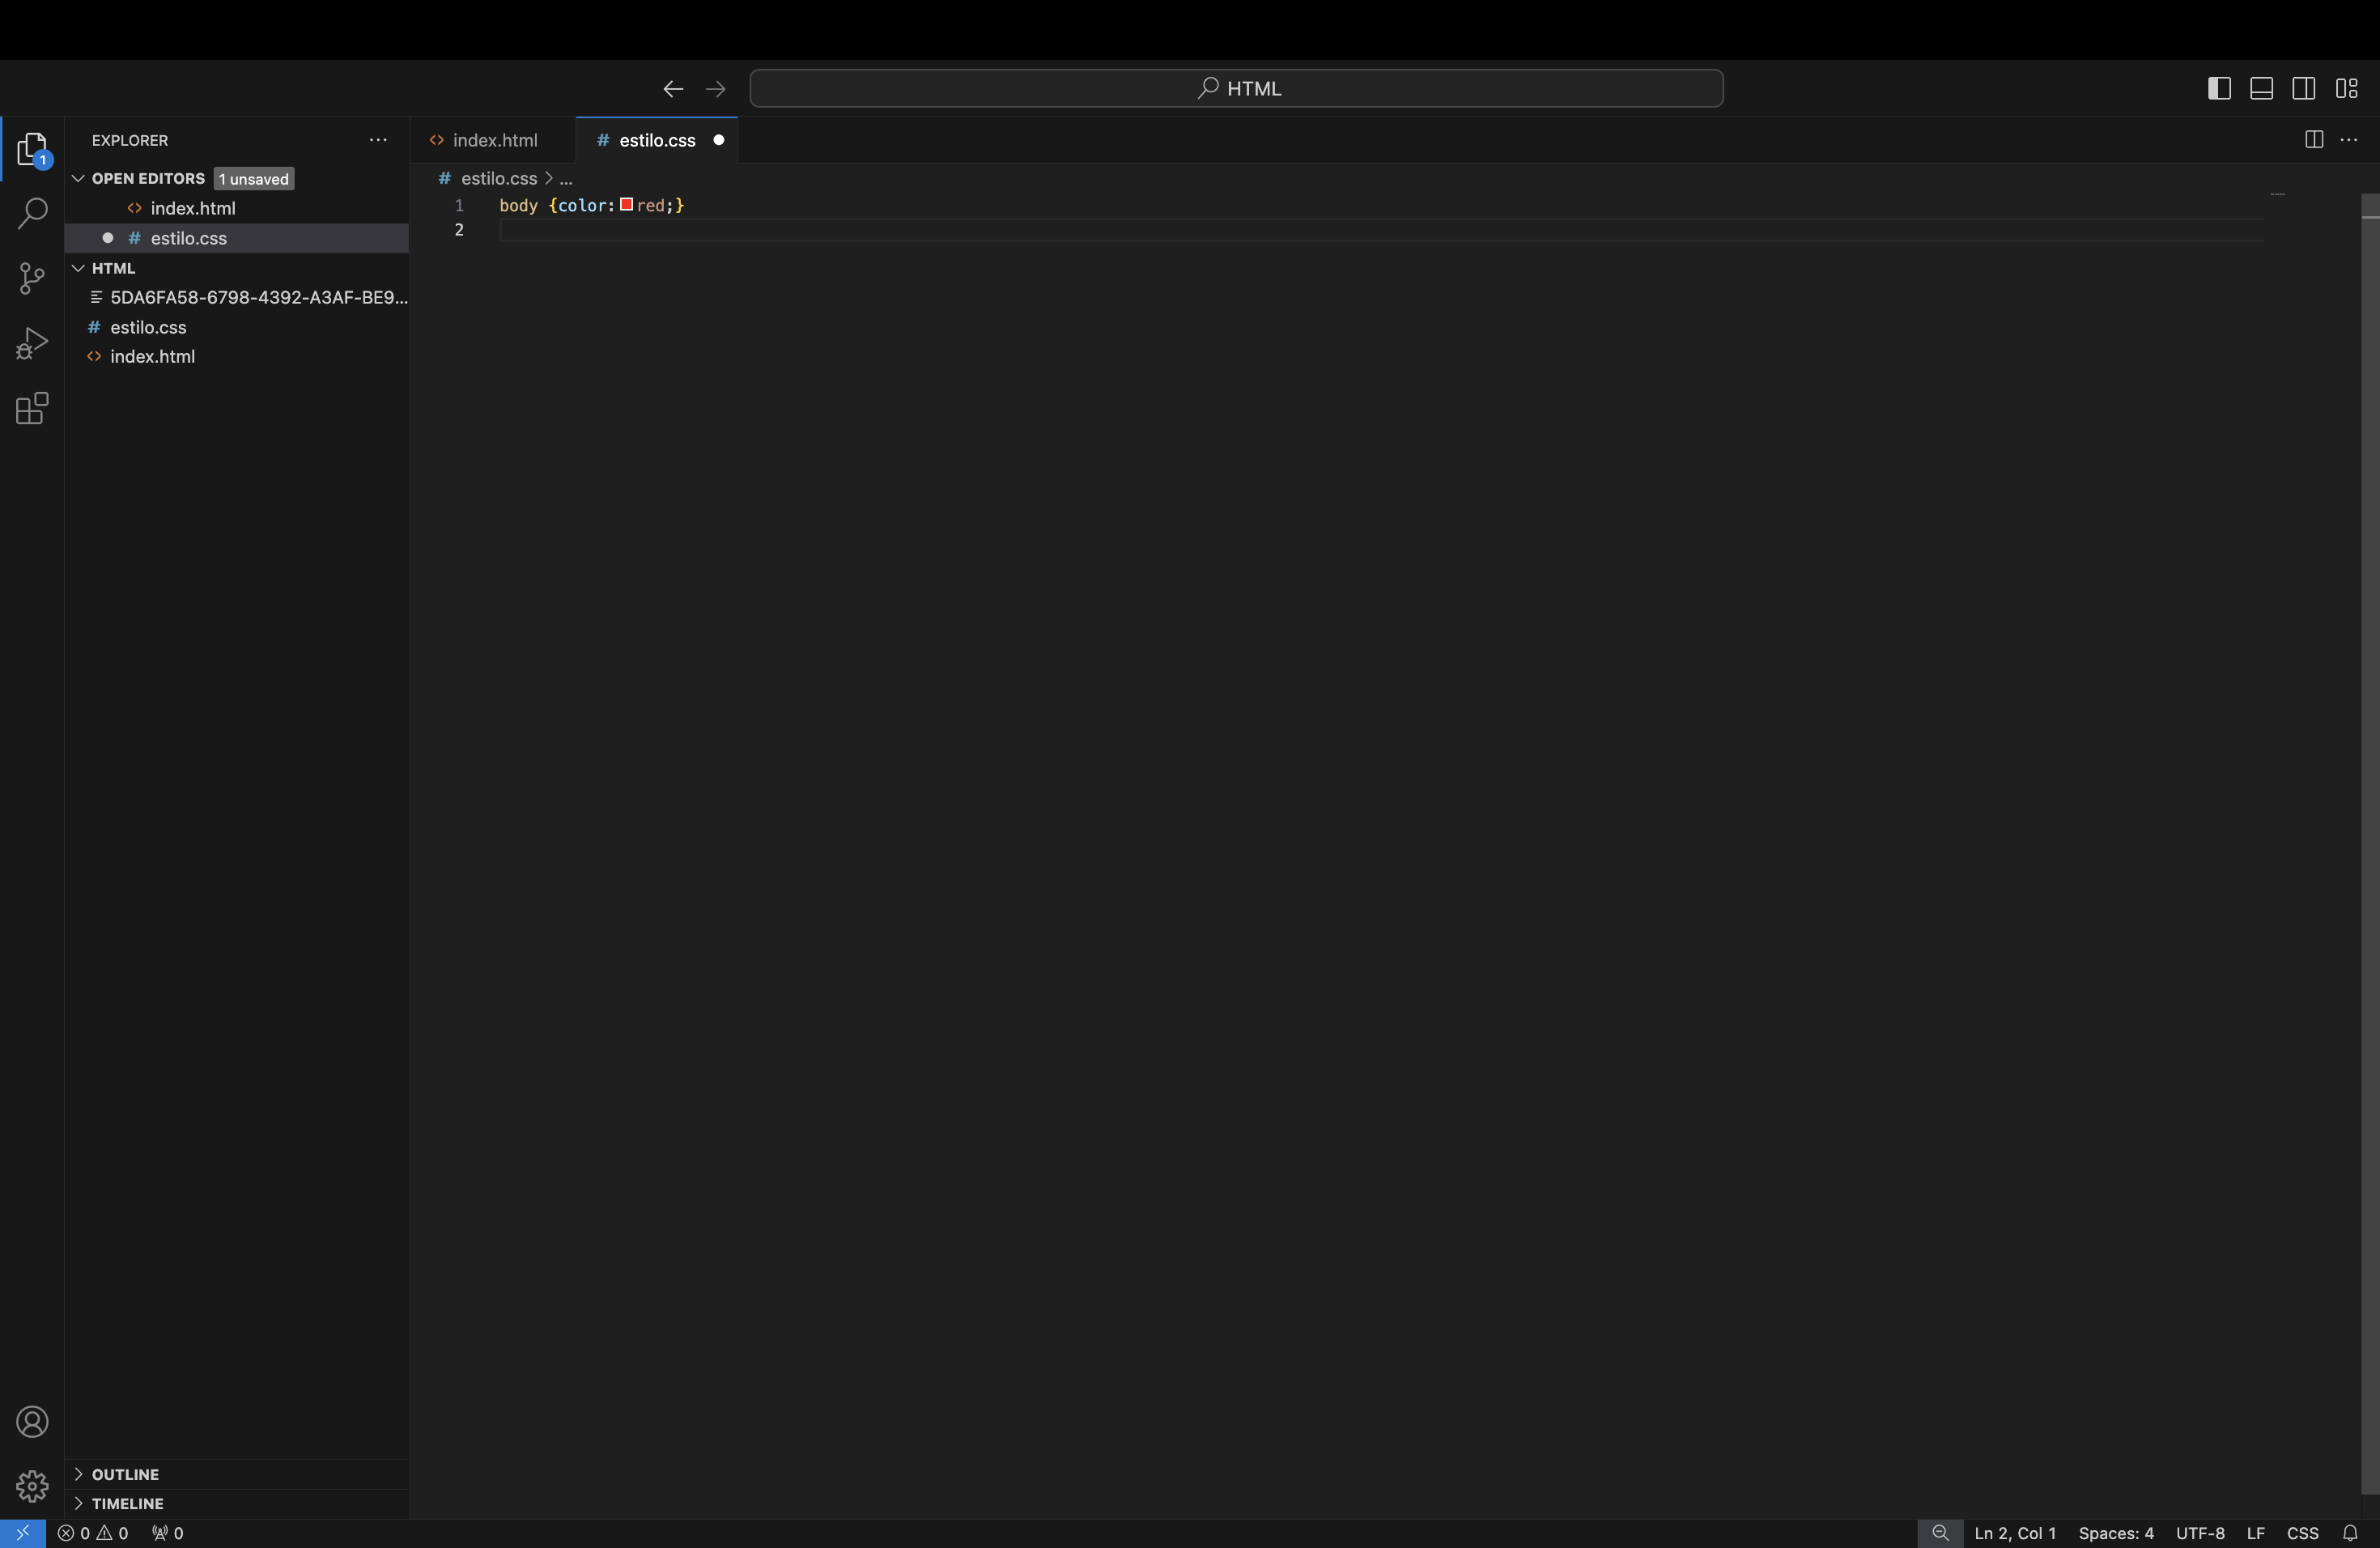The height and width of the screenshot is (1548, 2380).
Task: Toggle the bottom panel layout icon
Action: click(x=2261, y=88)
